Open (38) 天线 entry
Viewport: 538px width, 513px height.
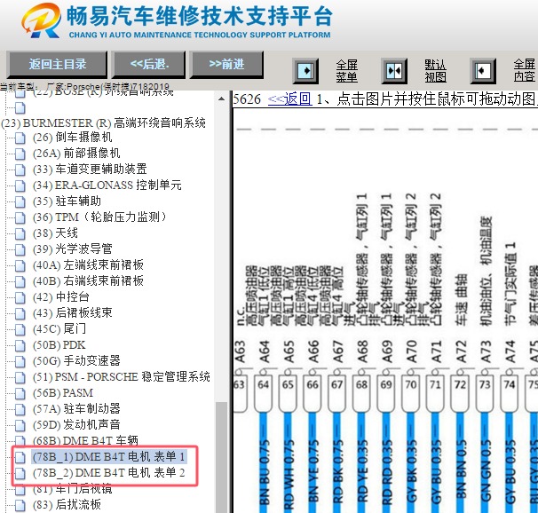click(55, 233)
